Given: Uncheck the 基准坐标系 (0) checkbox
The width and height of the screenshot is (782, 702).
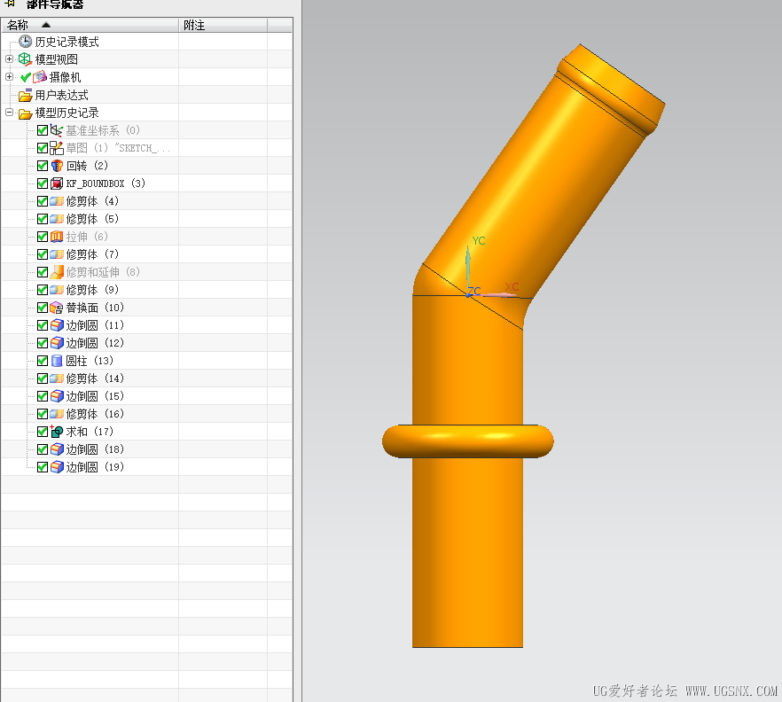Looking at the screenshot, I should (x=43, y=130).
